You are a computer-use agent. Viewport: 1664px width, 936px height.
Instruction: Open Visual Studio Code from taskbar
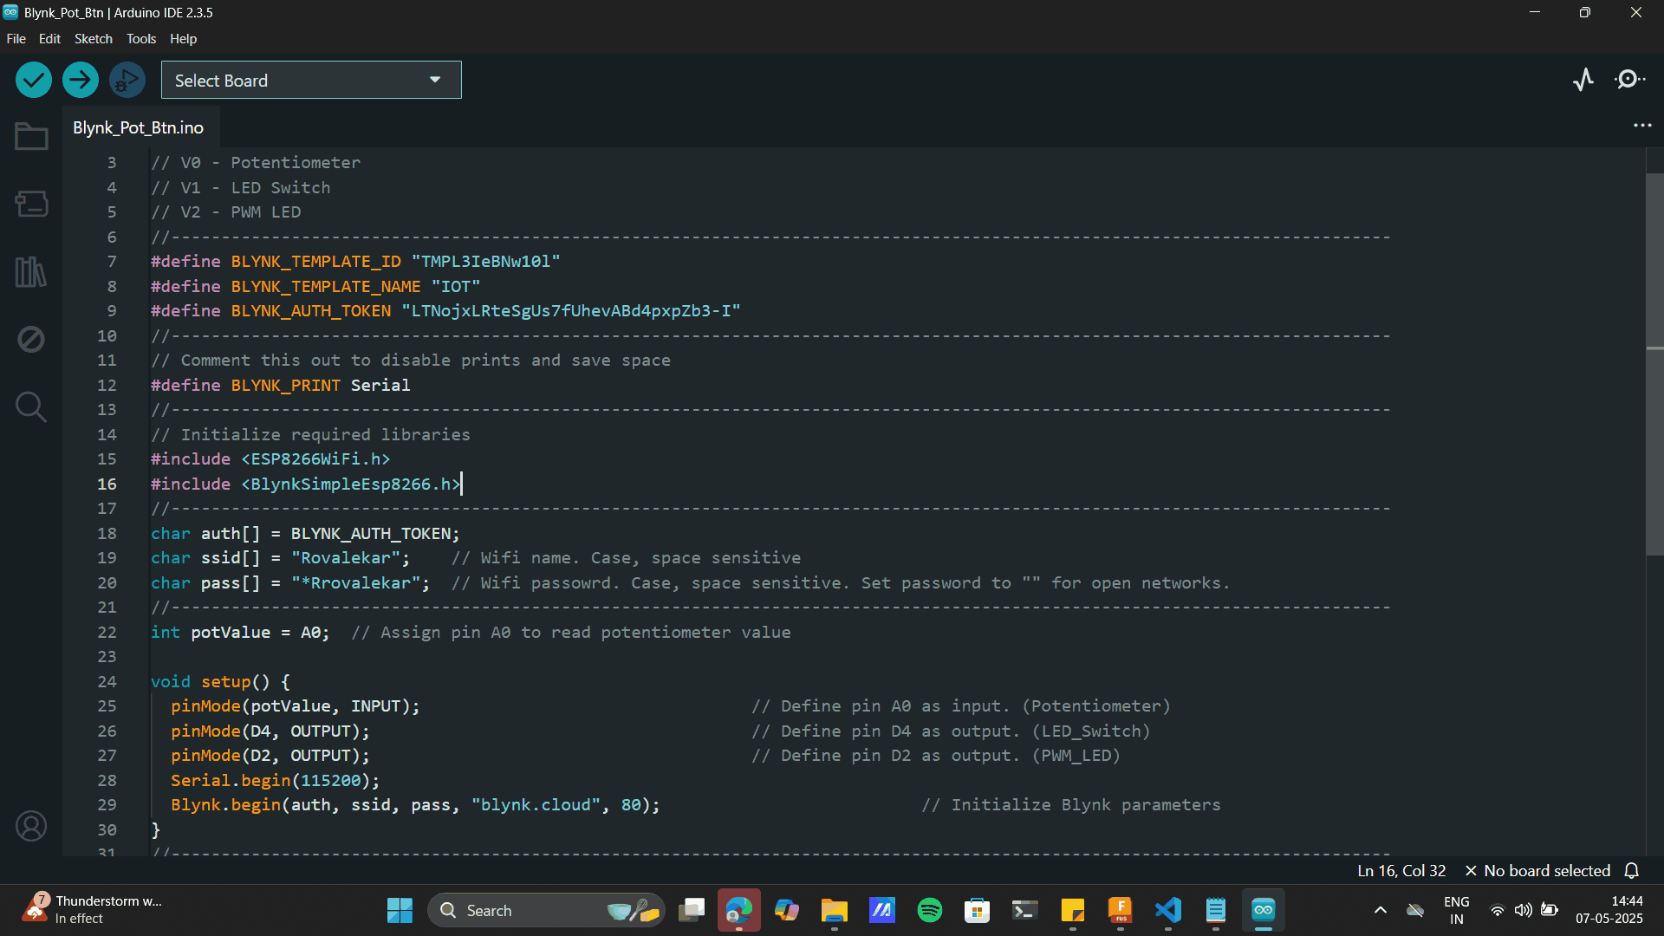click(x=1168, y=910)
